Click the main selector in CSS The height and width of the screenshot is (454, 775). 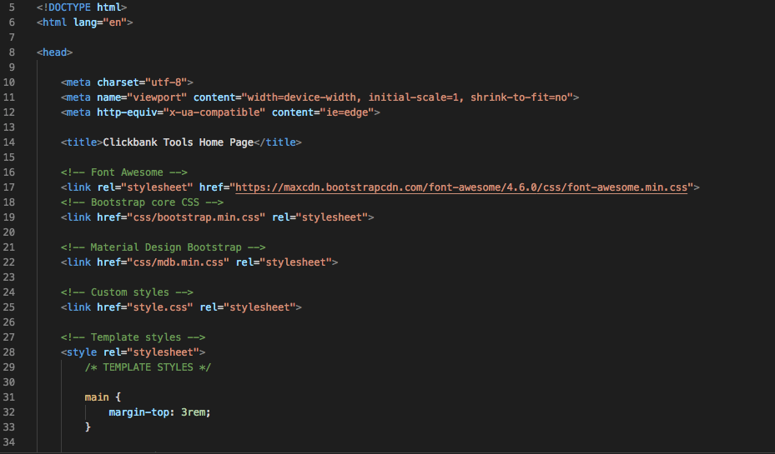pyautogui.click(x=97, y=397)
